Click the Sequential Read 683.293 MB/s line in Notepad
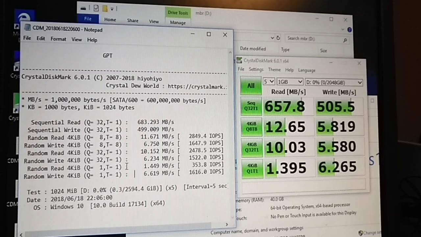Image resolution: width=421 pixels, height=237 pixels. pyautogui.click(x=102, y=122)
